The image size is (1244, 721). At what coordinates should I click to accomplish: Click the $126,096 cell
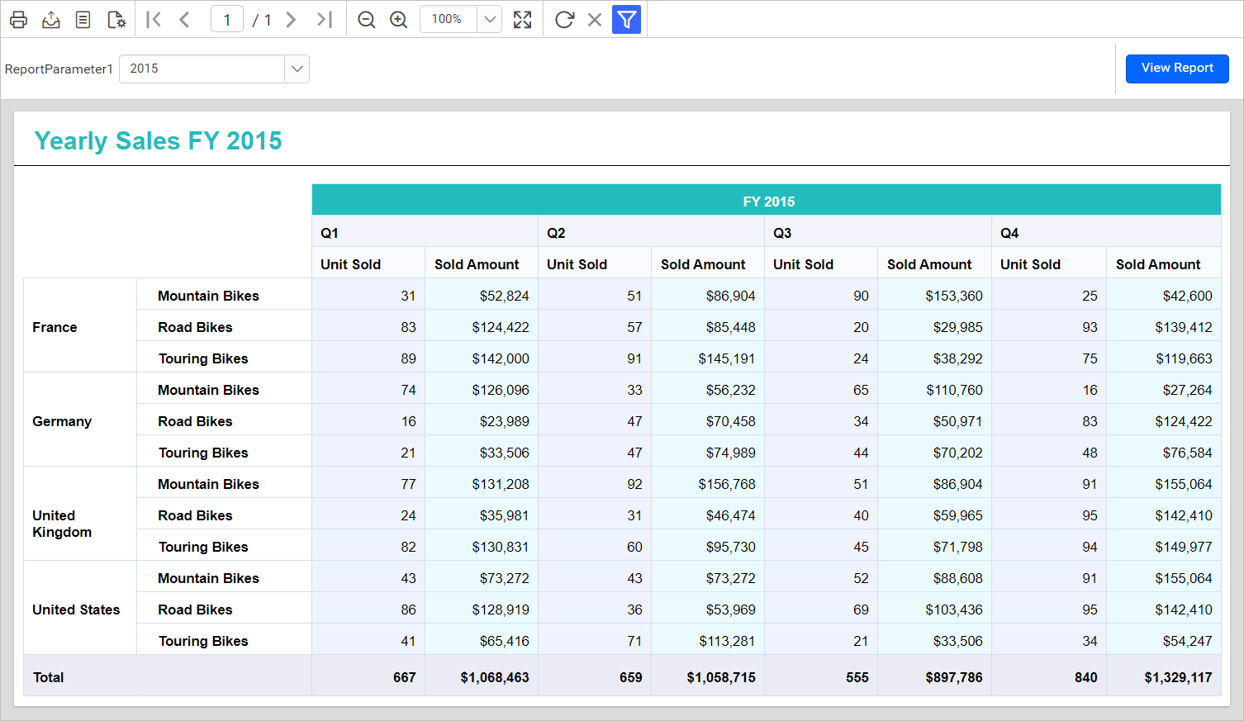[x=482, y=390]
